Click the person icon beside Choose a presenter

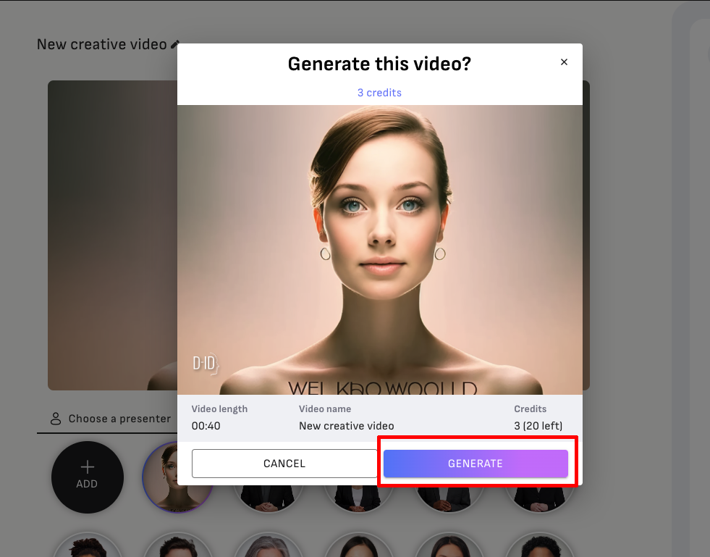click(56, 419)
